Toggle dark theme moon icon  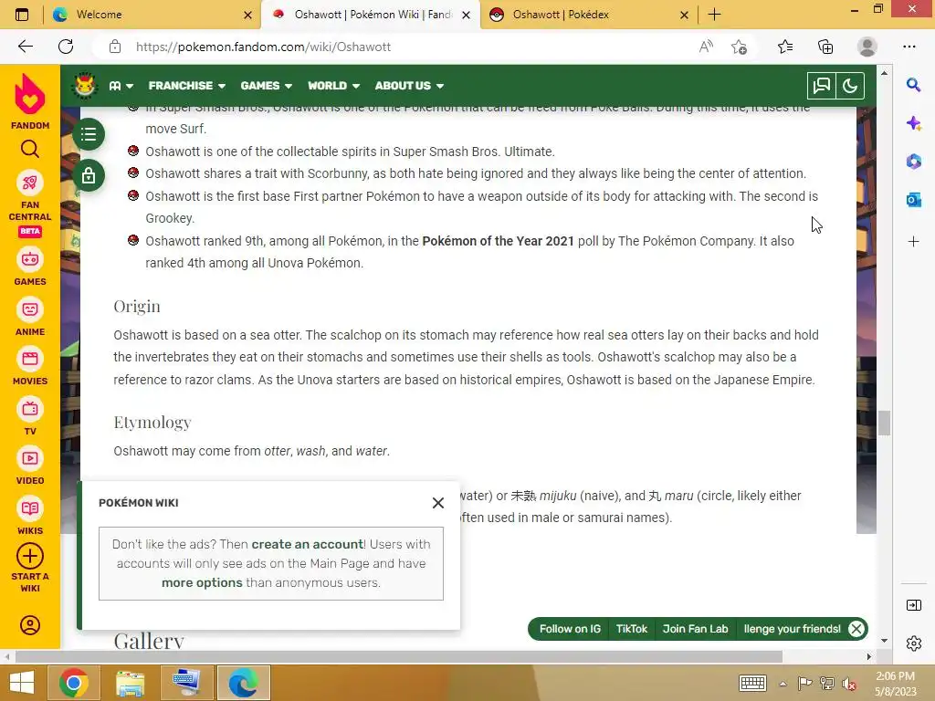click(850, 86)
